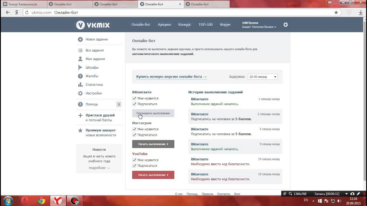The image size is (367, 206).
Task: Open the Задержка 25-30 секунд dropdown
Action: click(262, 77)
